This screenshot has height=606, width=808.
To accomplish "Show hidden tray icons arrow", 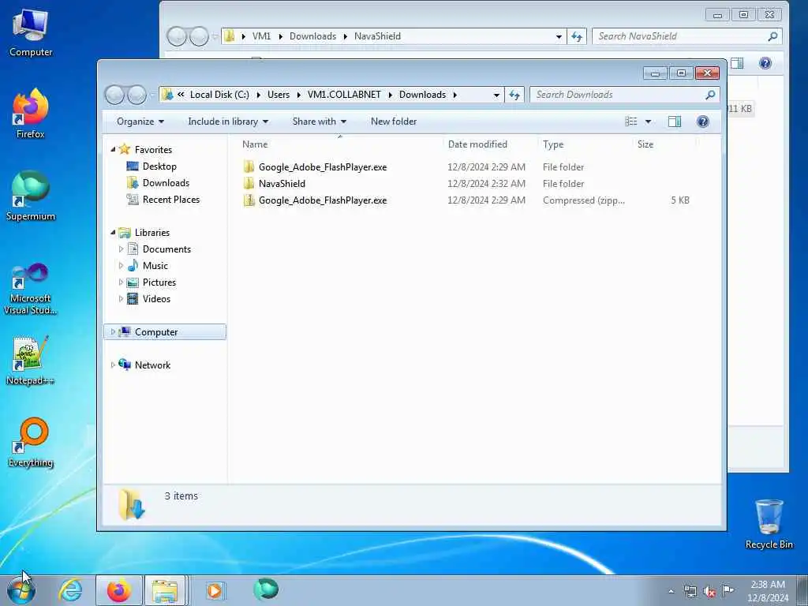I will [671, 592].
